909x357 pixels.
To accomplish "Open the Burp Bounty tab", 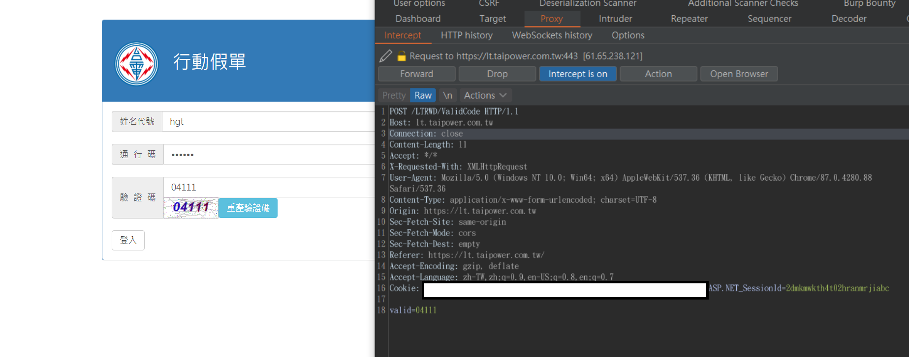I will (870, 3).
